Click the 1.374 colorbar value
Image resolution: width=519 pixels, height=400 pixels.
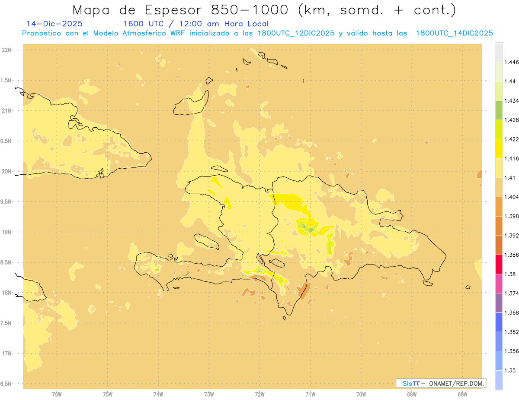pos(513,293)
